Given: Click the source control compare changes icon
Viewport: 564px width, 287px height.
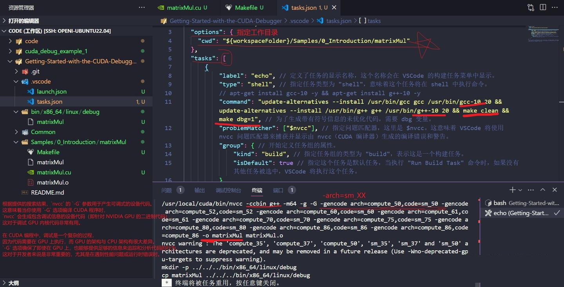Looking at the screenshot, I should pos(531,7).
